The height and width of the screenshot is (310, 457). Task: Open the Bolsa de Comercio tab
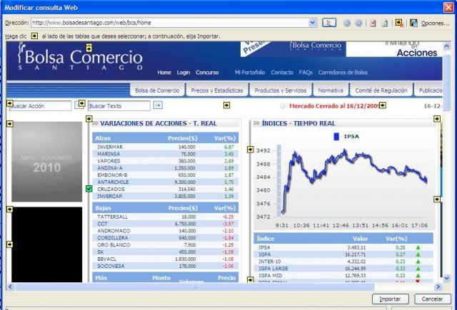pyautogui.click(x=157, y=91)
